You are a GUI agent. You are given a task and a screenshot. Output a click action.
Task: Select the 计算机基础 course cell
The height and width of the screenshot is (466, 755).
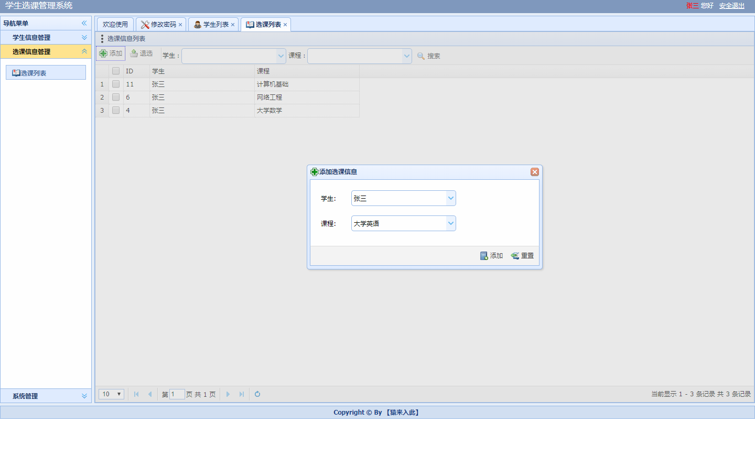307,84
